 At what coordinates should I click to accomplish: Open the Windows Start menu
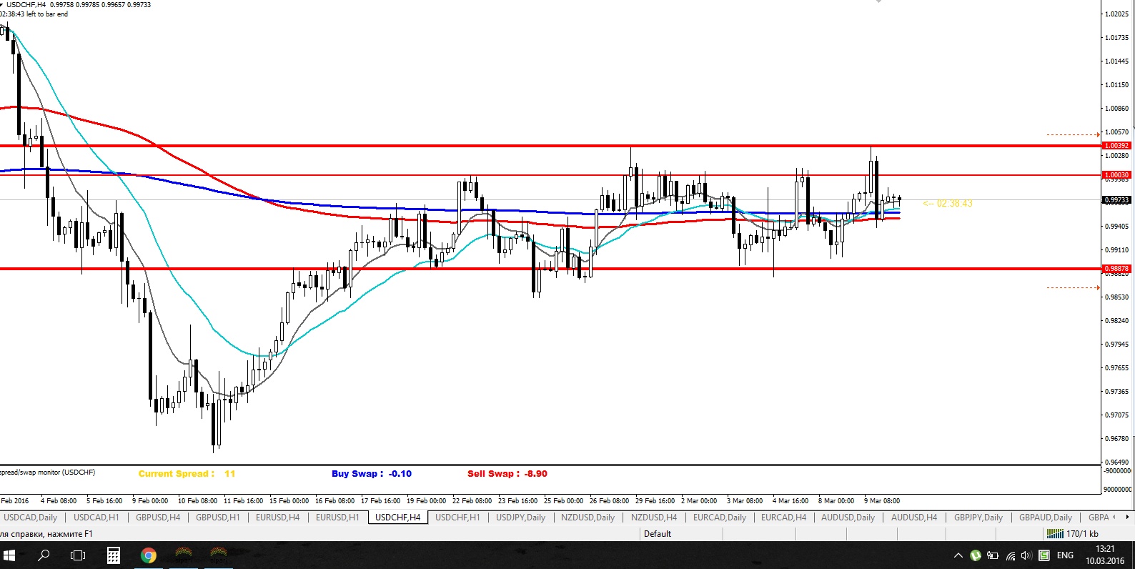9,555
